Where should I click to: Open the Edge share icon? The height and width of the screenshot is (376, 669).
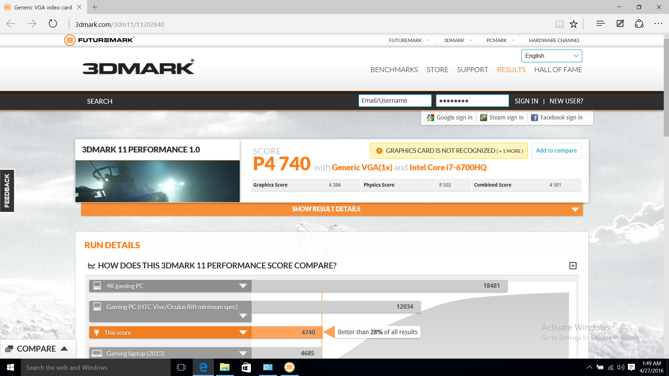639,24
